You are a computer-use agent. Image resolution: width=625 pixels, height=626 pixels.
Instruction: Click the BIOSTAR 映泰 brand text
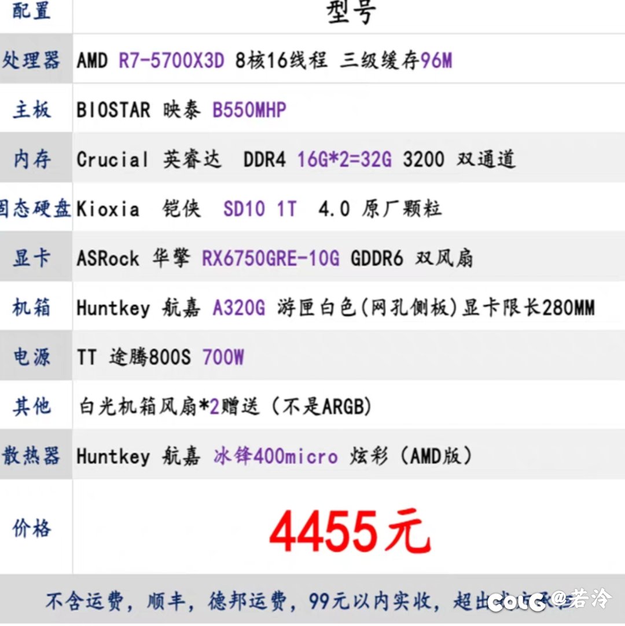click(138, 110)
